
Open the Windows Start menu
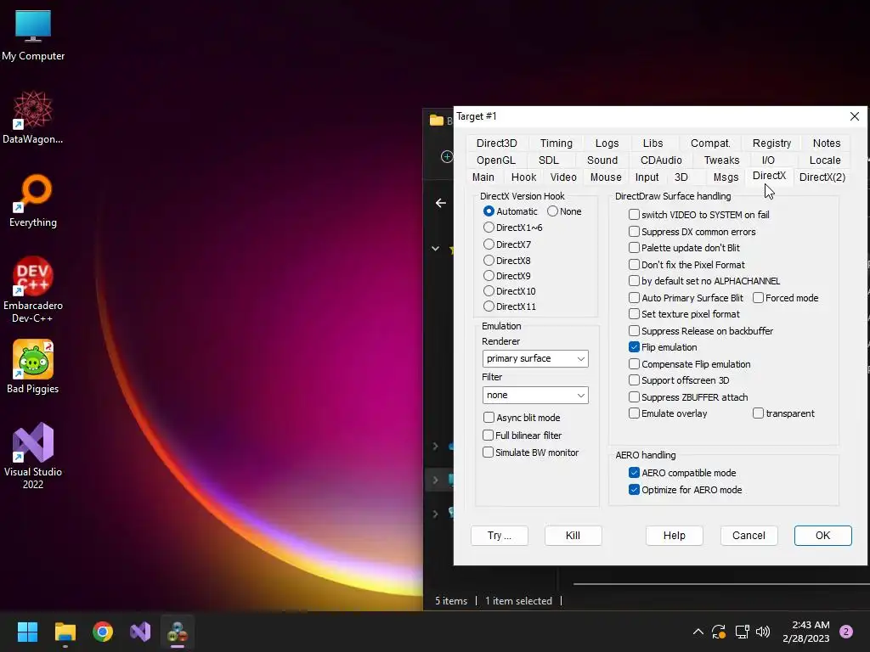tap(27, 632)
